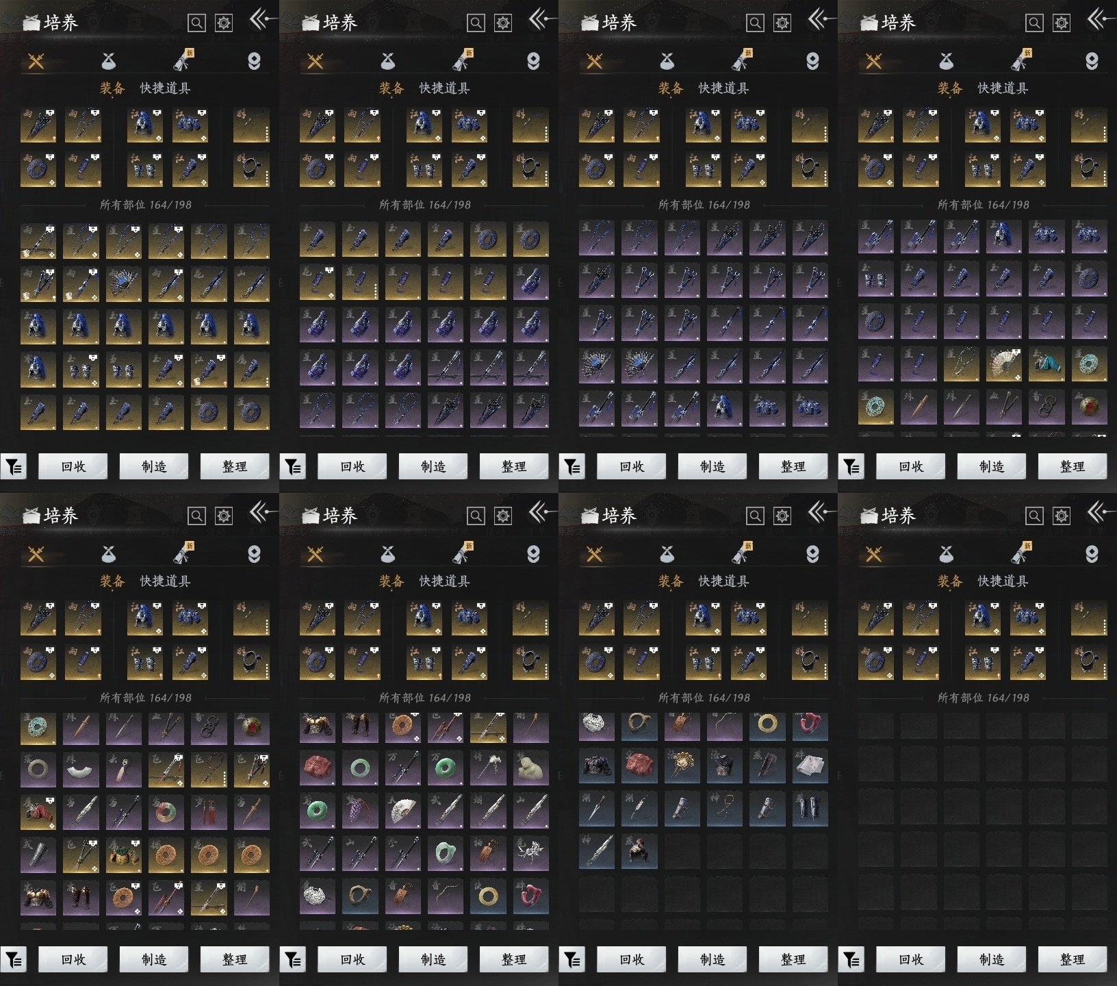Pick the teal robe item in the top-right panel
The height and width of the screenshot is (986, 1117).
pos(1047,364)
